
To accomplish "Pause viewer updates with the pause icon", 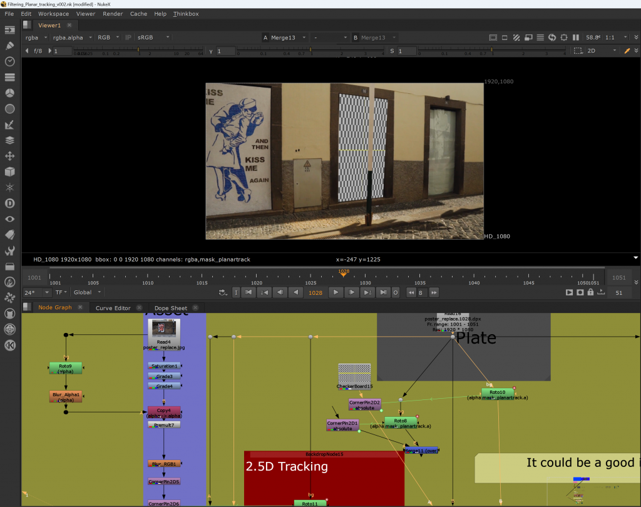I will [x=576, y=38].
